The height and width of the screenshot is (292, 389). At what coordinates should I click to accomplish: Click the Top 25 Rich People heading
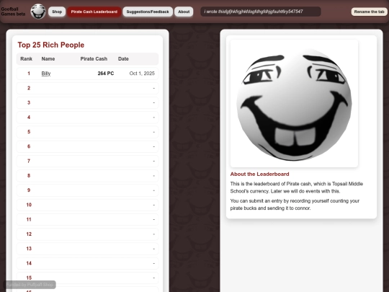(x=51, y=45)
